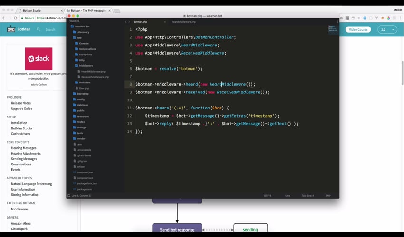
Task: Click the public folder icon
Action: (75, 110)
